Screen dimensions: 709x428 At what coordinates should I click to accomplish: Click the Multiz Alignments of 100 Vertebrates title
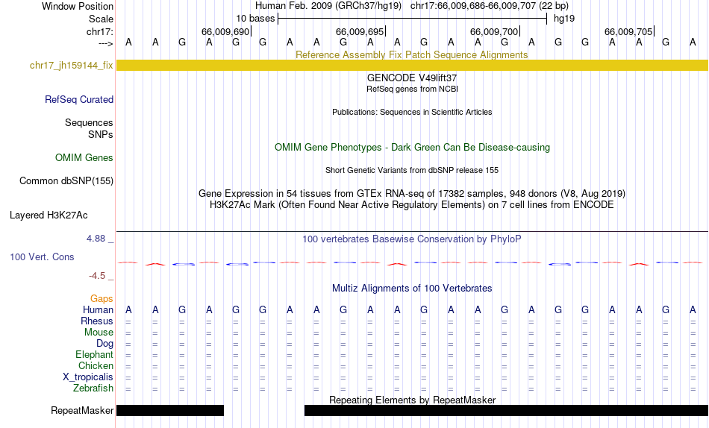[x=412, y=289]
